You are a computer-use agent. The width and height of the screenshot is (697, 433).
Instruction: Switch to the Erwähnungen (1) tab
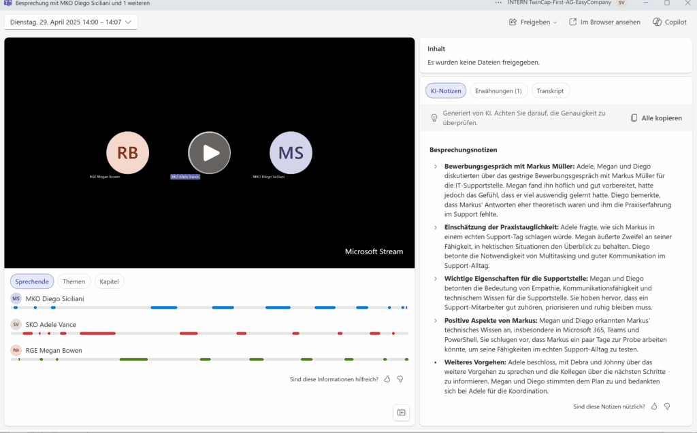[x=498, y=90]
